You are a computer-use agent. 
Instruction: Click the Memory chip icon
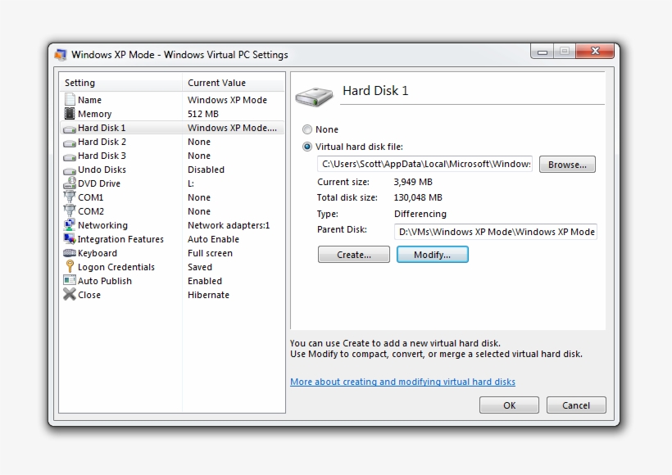(x=70, y=114)
